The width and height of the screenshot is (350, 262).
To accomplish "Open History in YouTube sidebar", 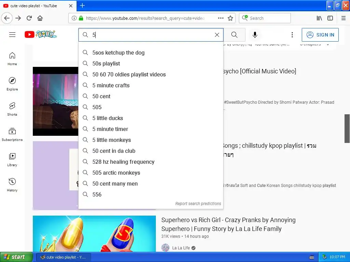I will coord(12,185).
